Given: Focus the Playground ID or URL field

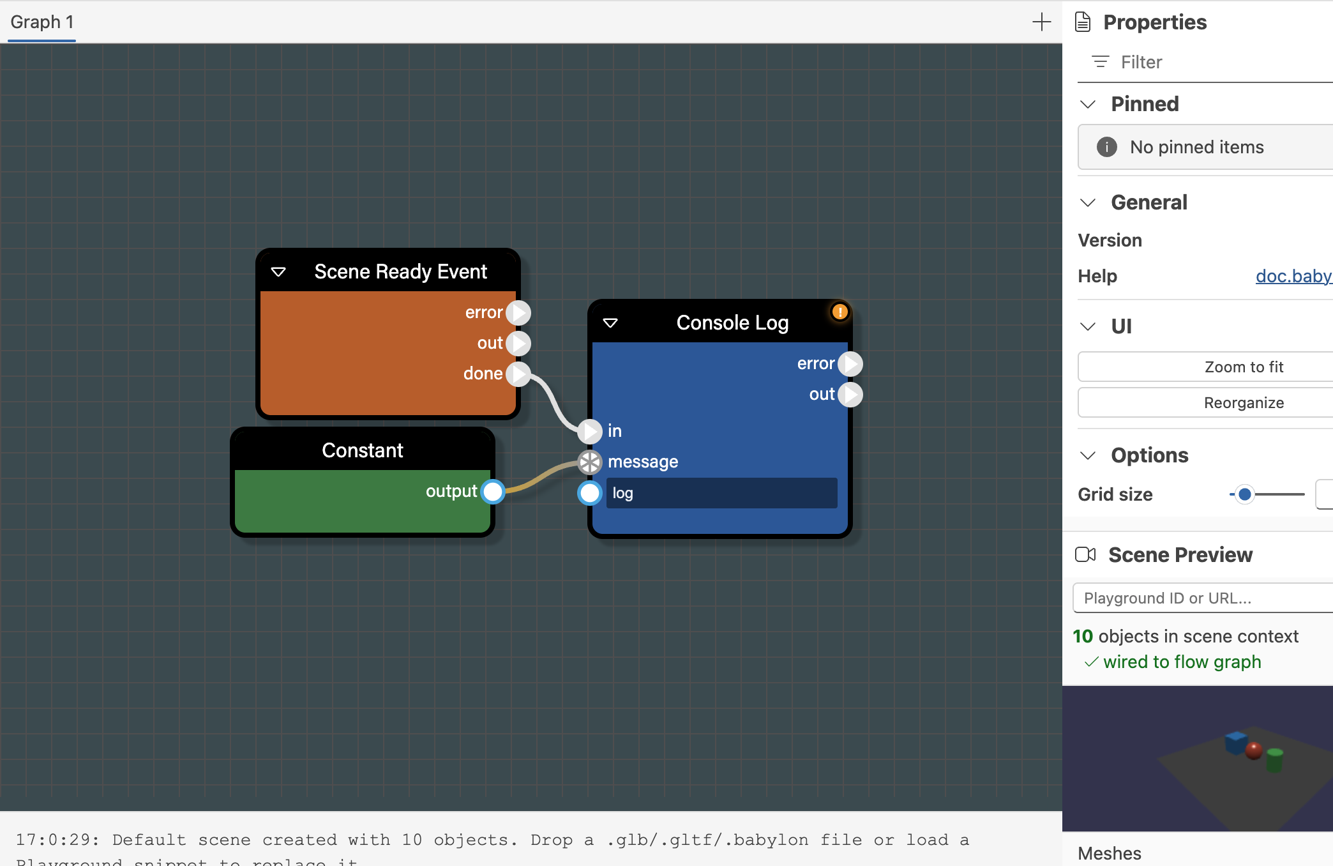Looking at the screenshot, I should [1203, 598].
